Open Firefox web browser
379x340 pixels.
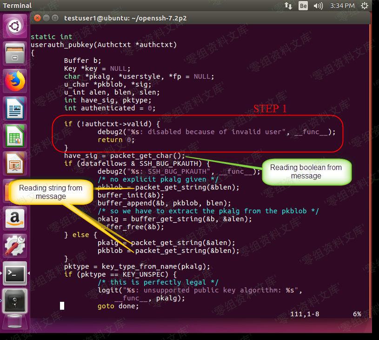15,82
